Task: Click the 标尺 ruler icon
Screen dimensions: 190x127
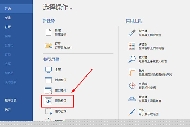Action: [x=132, y=73]
